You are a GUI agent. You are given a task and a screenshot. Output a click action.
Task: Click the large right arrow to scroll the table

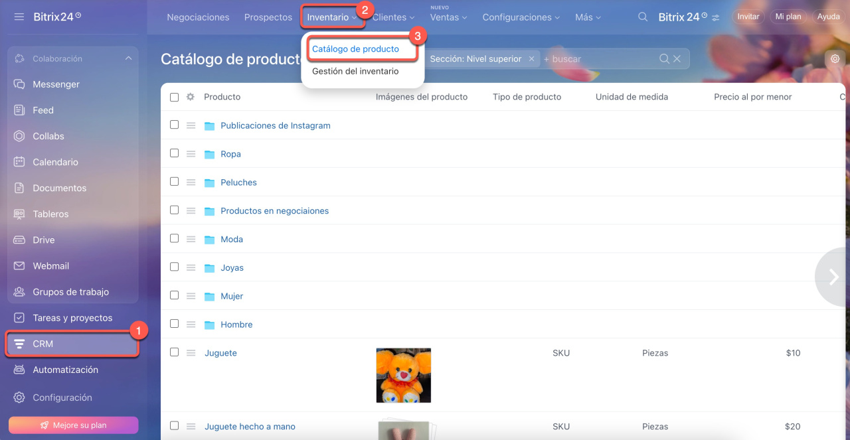coord(833,277)
